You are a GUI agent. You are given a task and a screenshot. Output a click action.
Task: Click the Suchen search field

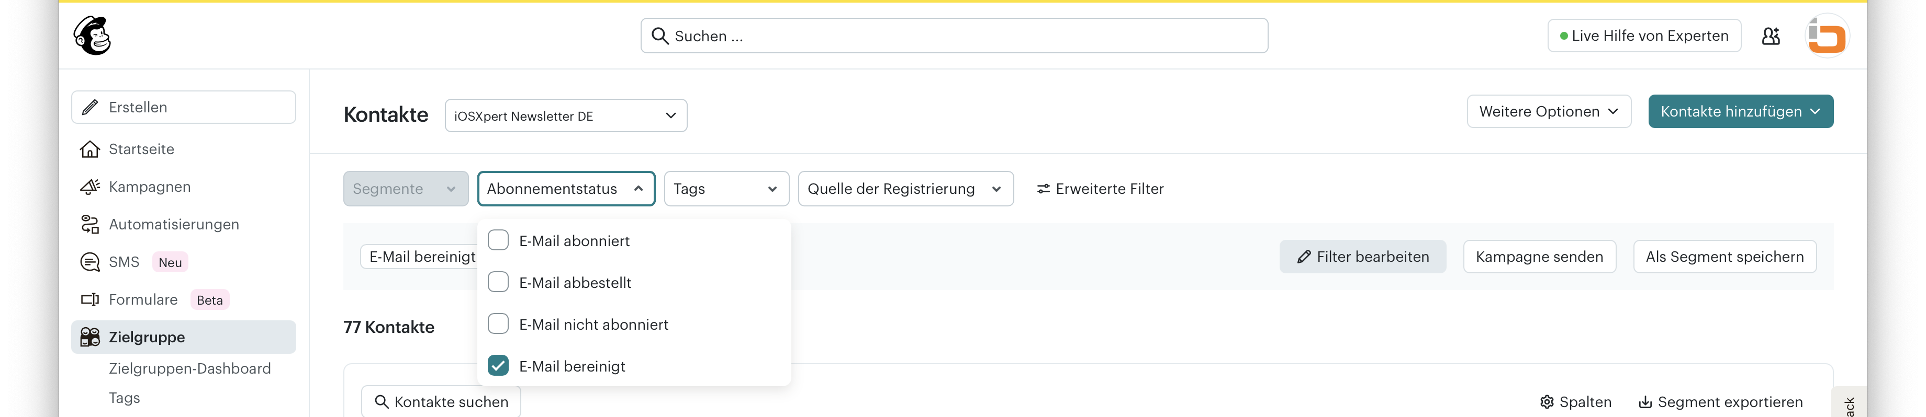(x=954, y=36)
